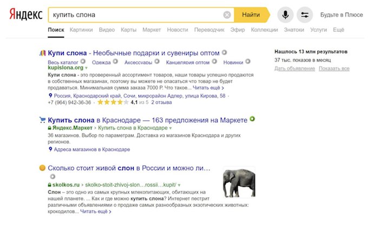Click the map pin icon by the Сочи address
Image resolution: width=379 pixels, height=229 pixels.
tap(50, 96)
